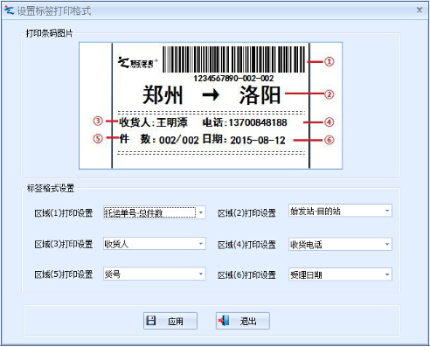Open the 区域(3)打印设置 dropdown showing 收货人

(155, 244)
